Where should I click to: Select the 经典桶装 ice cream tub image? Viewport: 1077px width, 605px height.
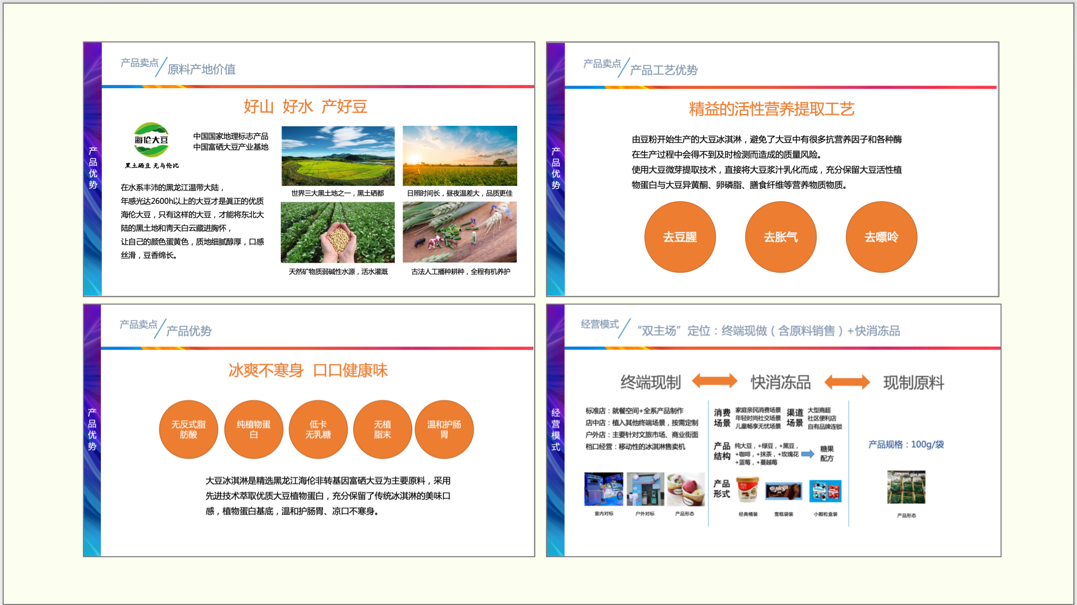click(748, 490)
